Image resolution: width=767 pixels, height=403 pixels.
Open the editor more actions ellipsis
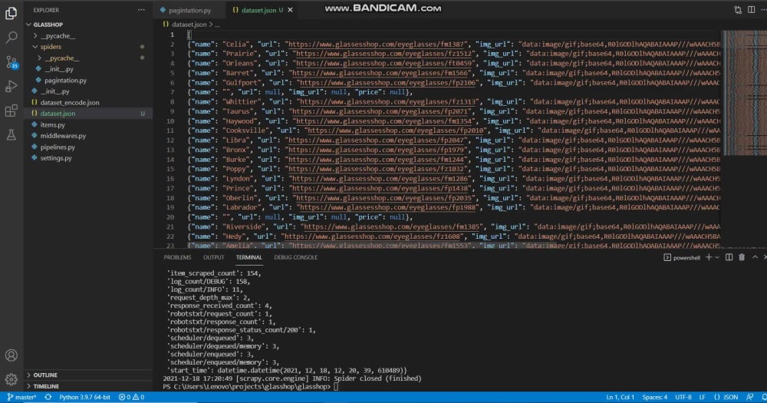[x=763, y=10]
